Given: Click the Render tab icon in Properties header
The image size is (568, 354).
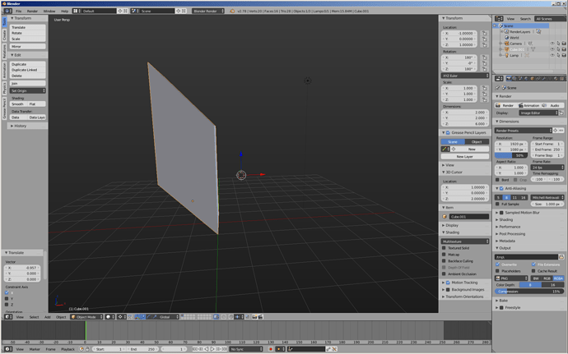Looking at the screenshot, I should coord(509,79).
